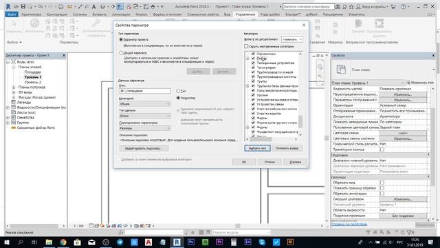Click the Dynamo Player icon in the ribbon
This screenshot has width=440, height=248.
click(x=379, y=23)
